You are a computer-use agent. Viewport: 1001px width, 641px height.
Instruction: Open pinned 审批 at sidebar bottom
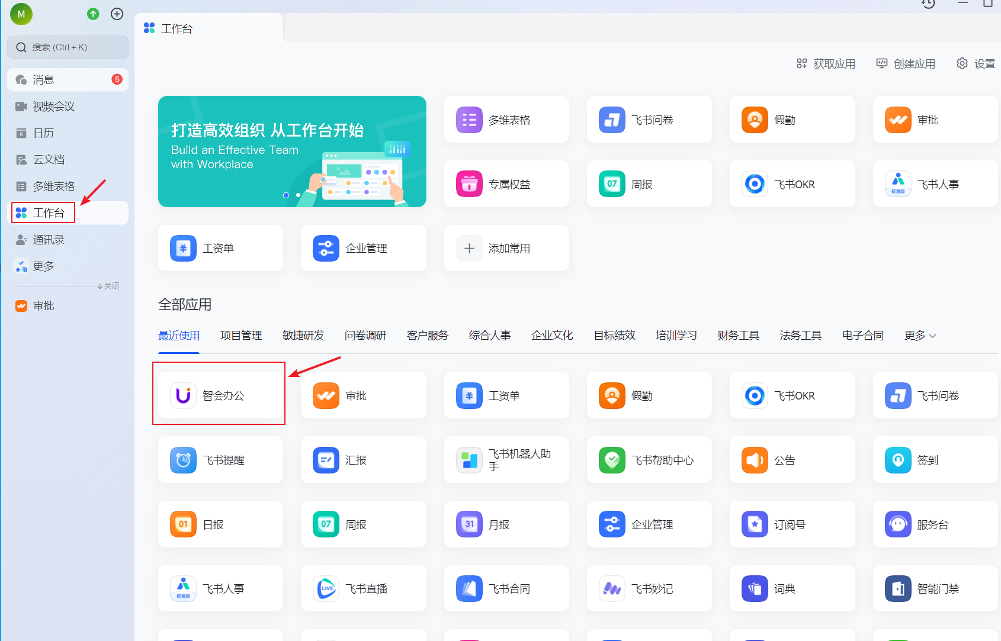pos(68,306)
